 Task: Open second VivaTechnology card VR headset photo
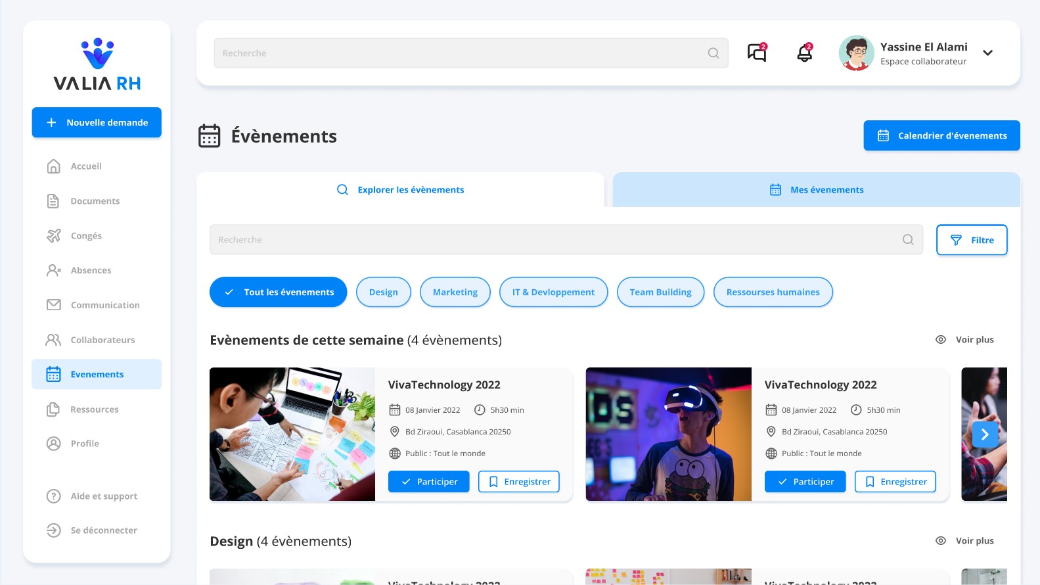click(x=669, y=434)
